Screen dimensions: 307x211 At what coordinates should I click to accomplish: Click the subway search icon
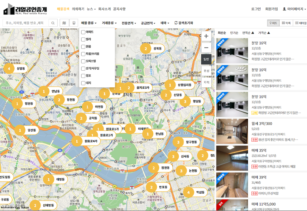[74, 23]
